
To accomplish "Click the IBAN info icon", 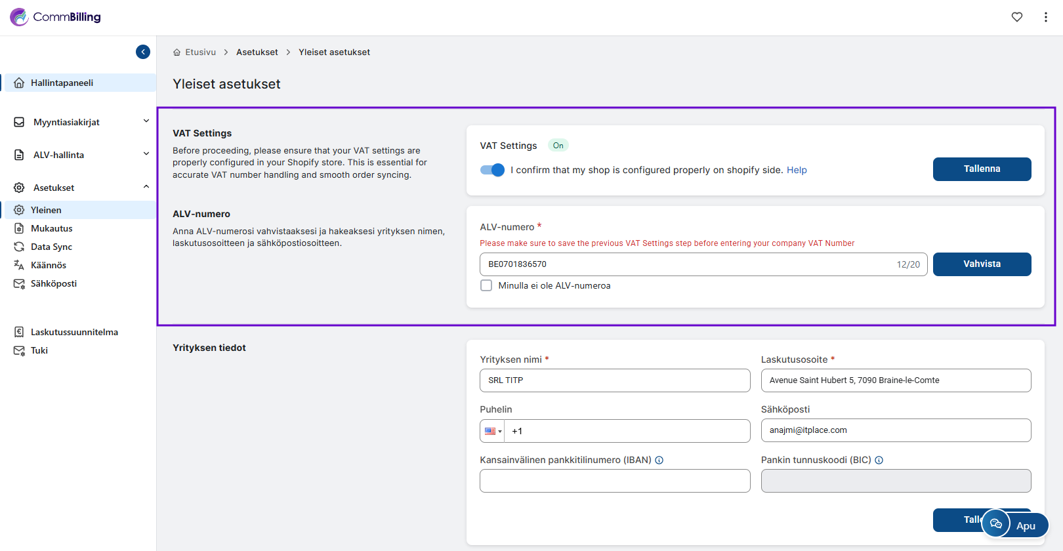I will (659, 460).
